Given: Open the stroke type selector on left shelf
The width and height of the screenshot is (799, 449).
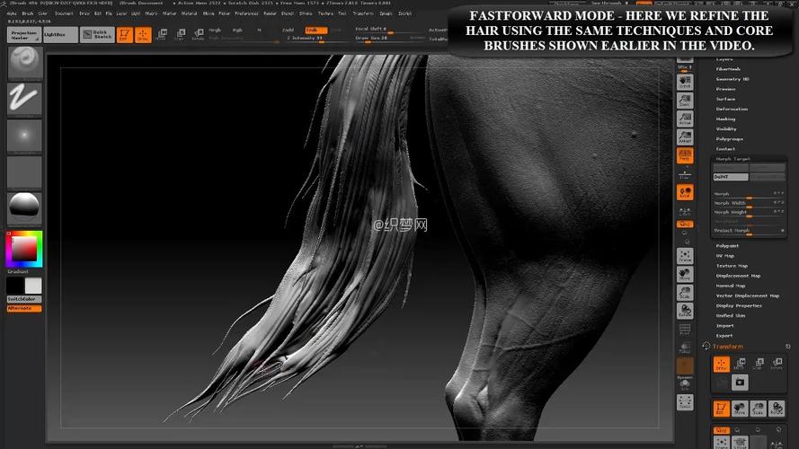Looking at the screenshot, I should pos(24,98).
